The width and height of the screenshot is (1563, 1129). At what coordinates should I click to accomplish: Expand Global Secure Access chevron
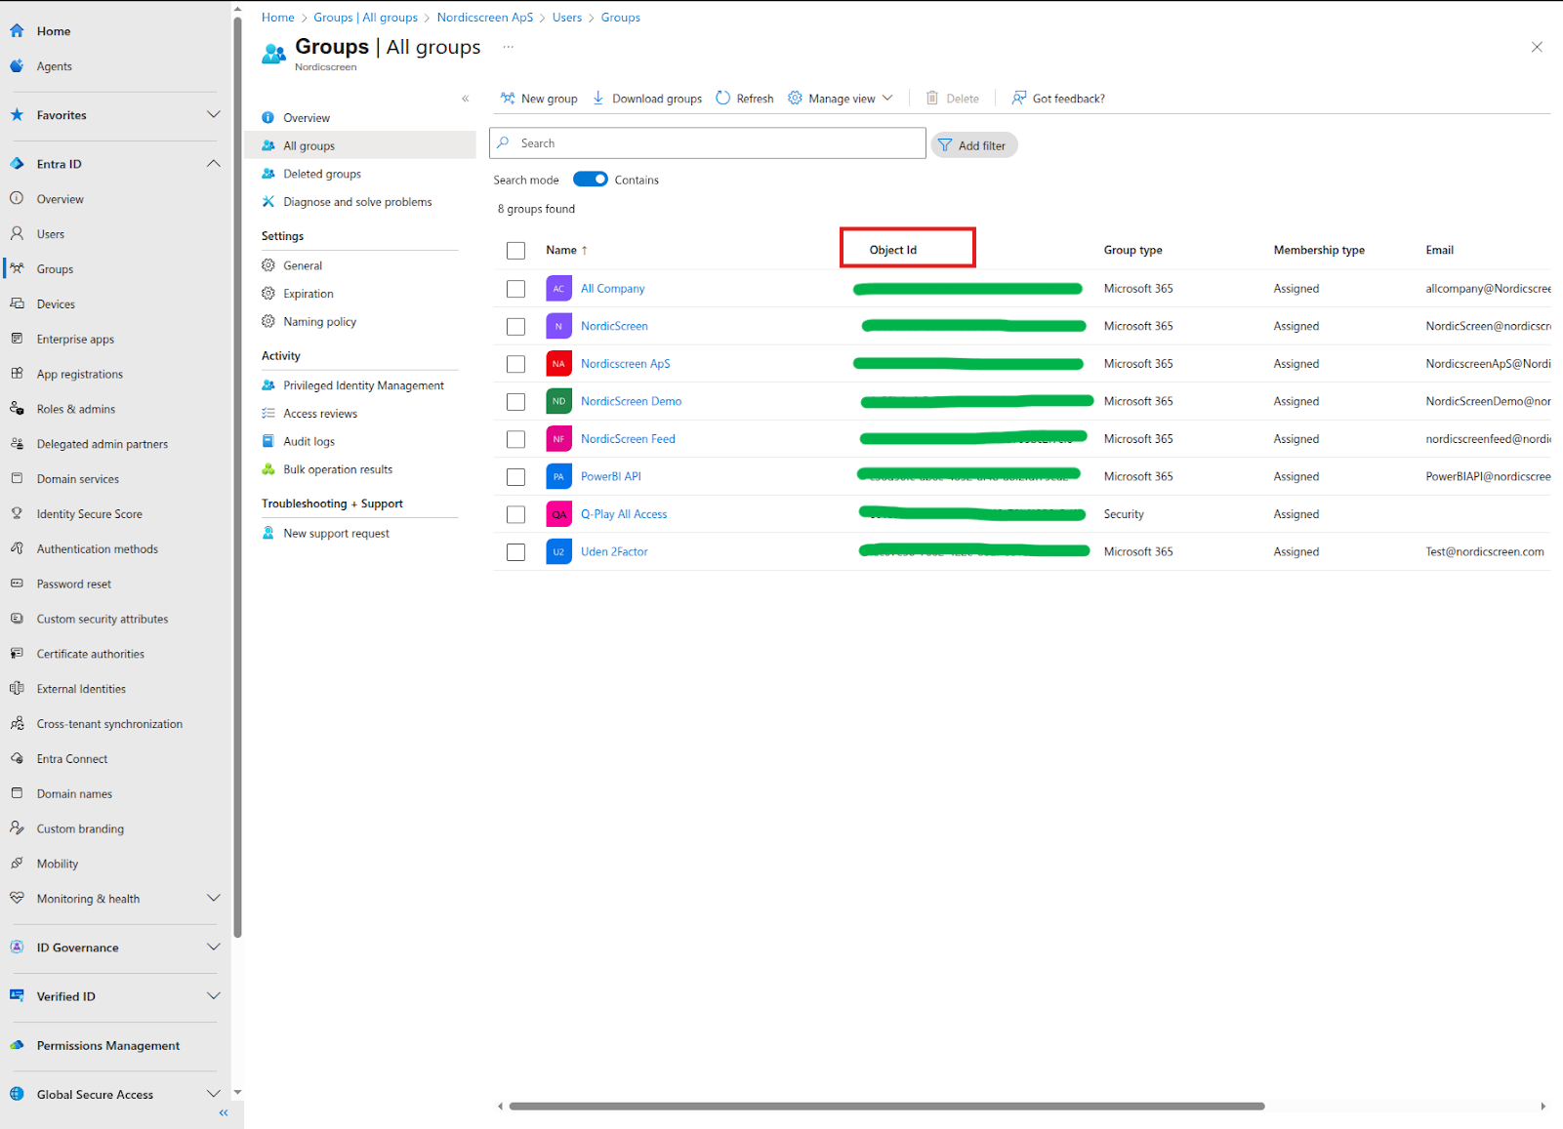[x=213, y=1094]
